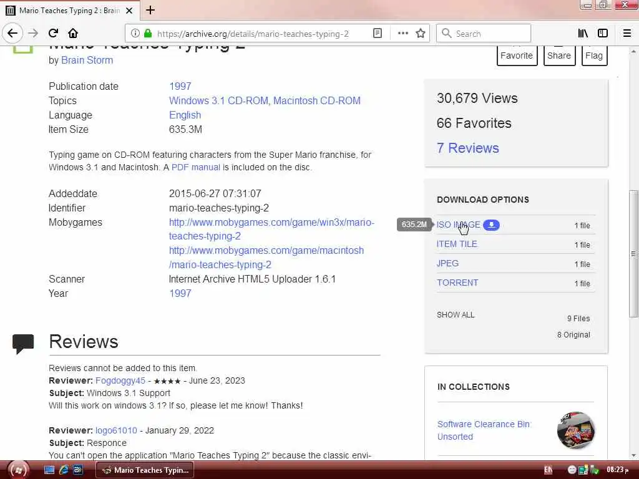Click the 66 Favorites text
The width and height of the screenshot is (639, 479).
click(474, 123)
